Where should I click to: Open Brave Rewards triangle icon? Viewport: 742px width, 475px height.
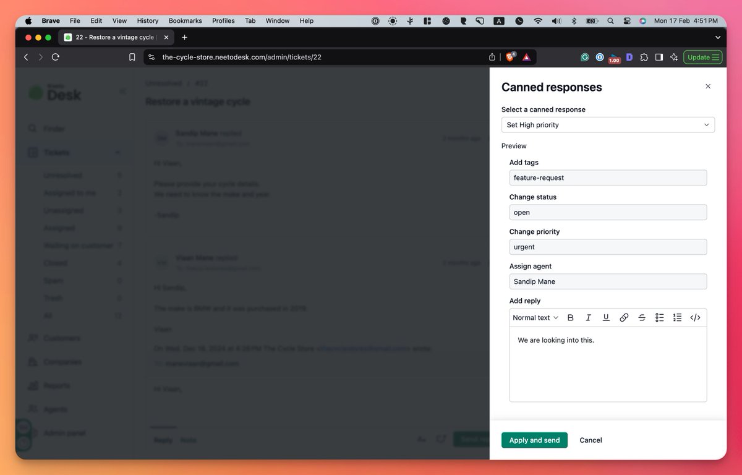point(526,57)
